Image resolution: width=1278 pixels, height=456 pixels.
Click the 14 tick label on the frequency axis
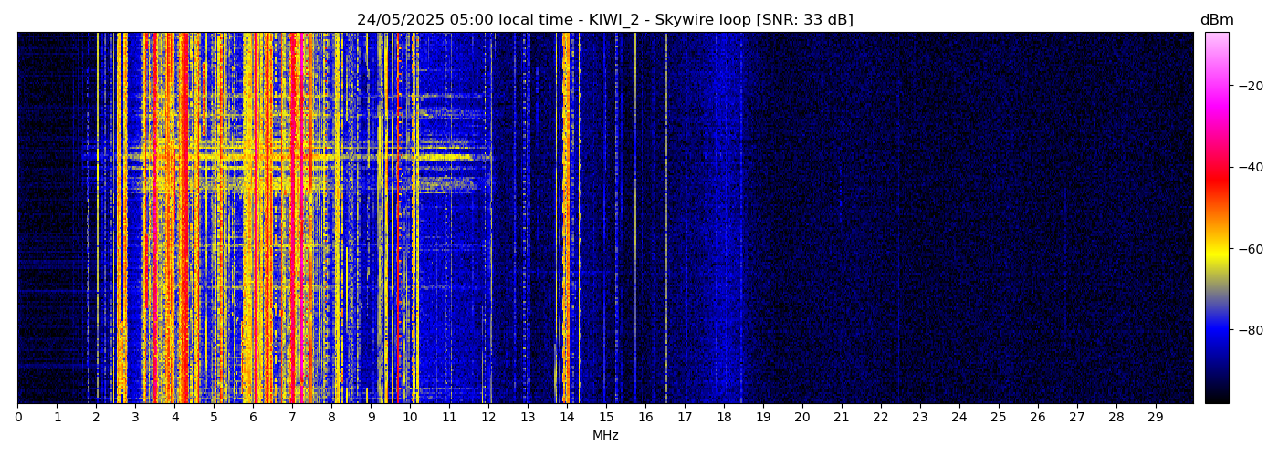(567, 418)
